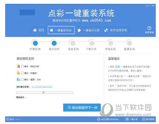The width and height of the screenshot is (159, 124).
Task: Click 备份数据并下一步 button
Action: 82,108
